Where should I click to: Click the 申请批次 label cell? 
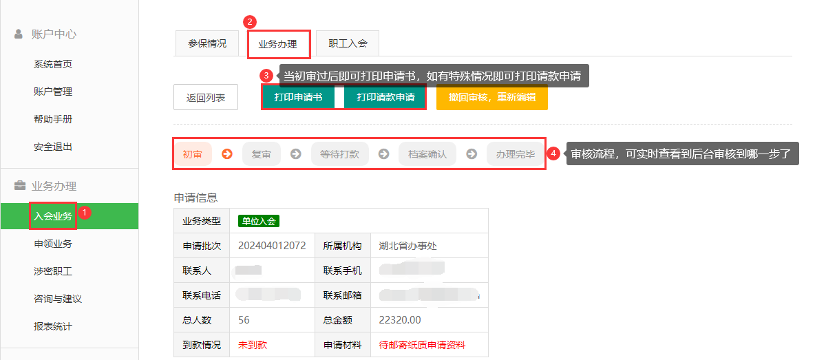(202, 246)
